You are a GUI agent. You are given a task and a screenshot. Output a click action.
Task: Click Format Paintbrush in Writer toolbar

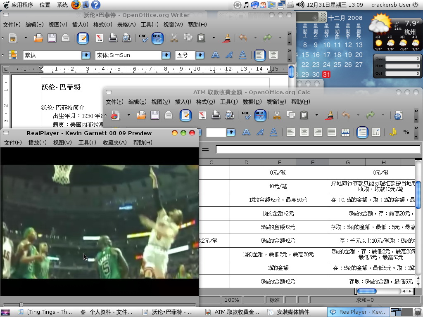(228, 38)
